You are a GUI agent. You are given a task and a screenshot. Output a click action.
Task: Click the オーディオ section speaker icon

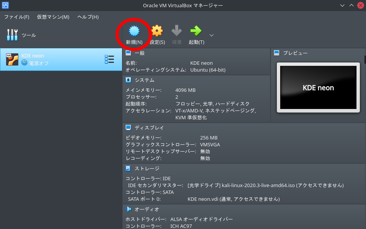[128, 209]
